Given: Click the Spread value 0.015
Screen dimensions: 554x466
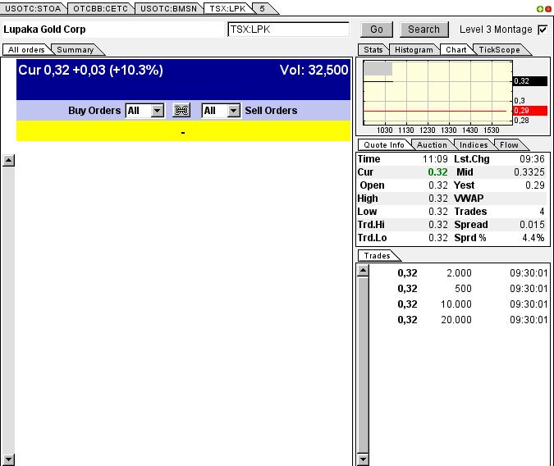Looking at the screenshot, I should tap(532, 225).
